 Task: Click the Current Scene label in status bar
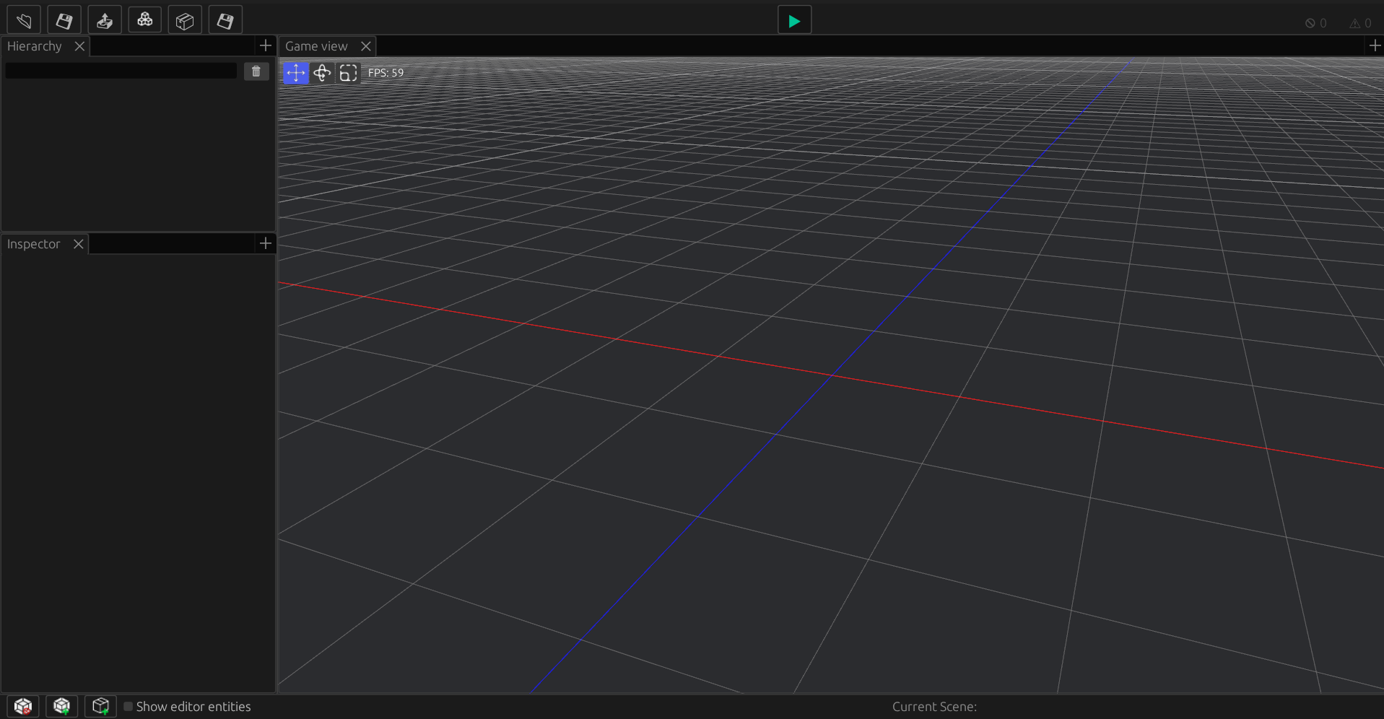934,707
